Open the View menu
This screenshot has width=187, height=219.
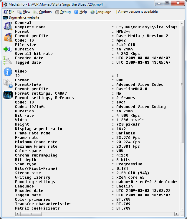24,12
